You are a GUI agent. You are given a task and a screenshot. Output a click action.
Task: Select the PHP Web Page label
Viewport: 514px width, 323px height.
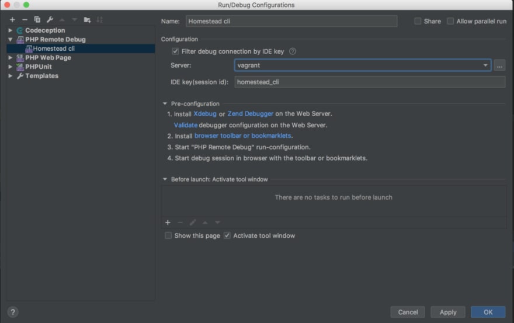click(48, 58)
